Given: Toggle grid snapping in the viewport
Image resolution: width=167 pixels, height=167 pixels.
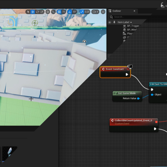Looking at the screenshot, I should pos(59,12).
